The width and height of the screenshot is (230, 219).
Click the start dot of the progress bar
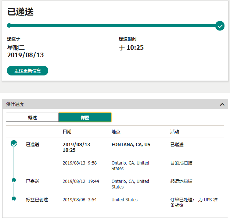click(x=9, y=26)
